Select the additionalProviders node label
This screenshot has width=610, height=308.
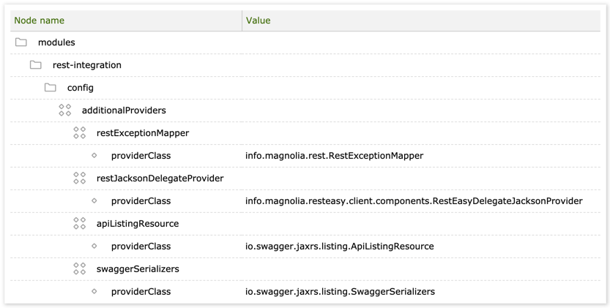124,110
